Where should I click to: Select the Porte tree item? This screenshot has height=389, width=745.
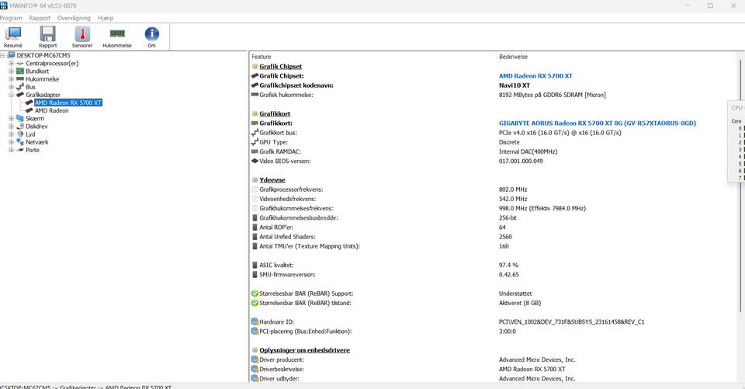pyautogui.click(x=33, y=150)
